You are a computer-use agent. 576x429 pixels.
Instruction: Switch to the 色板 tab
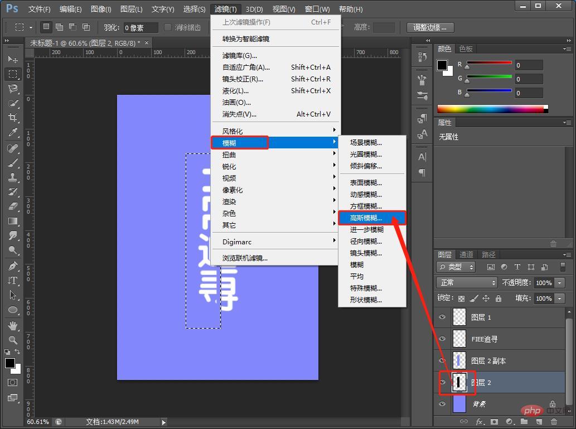[x=466, y=49]
